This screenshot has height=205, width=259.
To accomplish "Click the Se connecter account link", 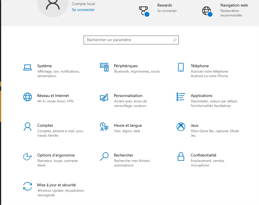I will coord(83,10).
